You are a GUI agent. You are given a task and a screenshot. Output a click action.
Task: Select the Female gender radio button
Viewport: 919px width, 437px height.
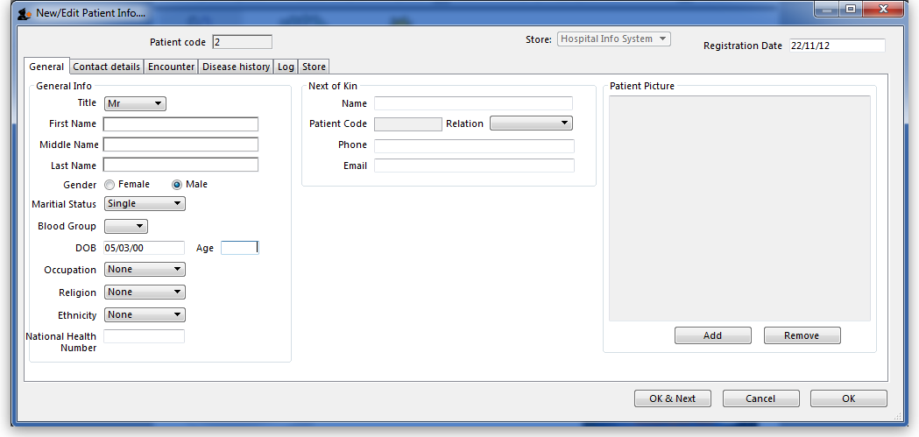[x=110, y=185]
